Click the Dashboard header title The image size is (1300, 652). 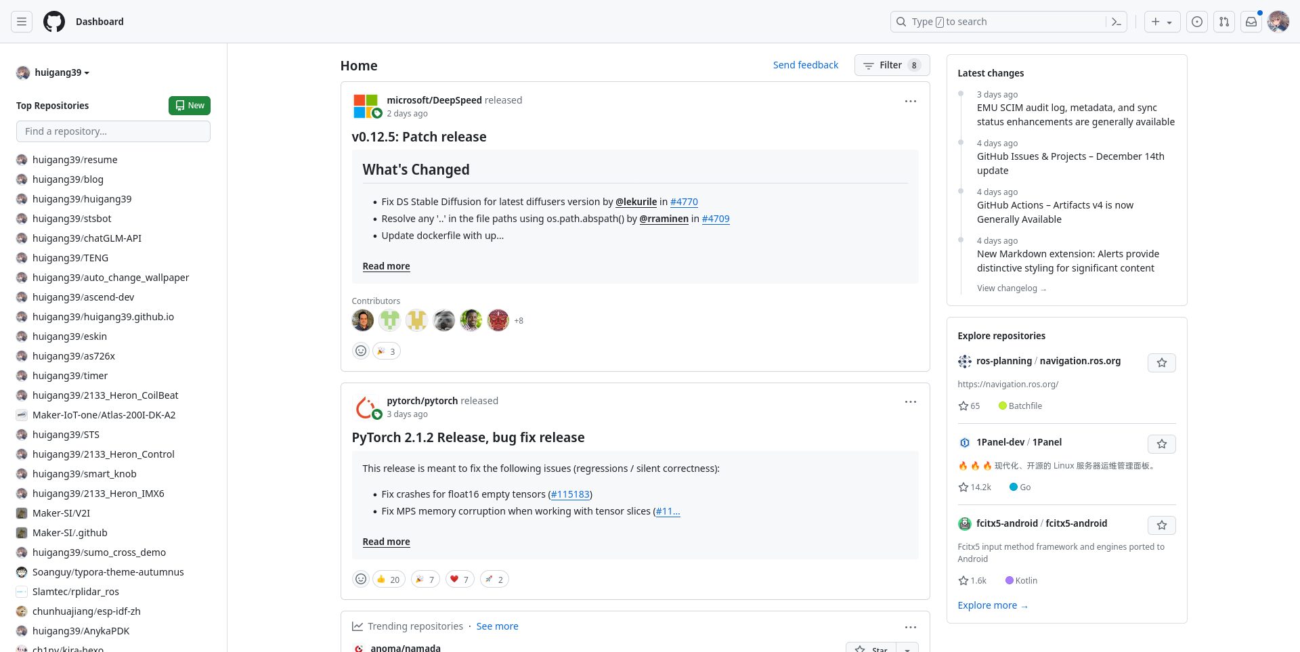coord(100,22)
